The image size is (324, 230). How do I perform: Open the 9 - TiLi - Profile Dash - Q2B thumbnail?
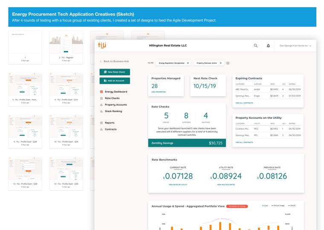(x=25, y=132)
